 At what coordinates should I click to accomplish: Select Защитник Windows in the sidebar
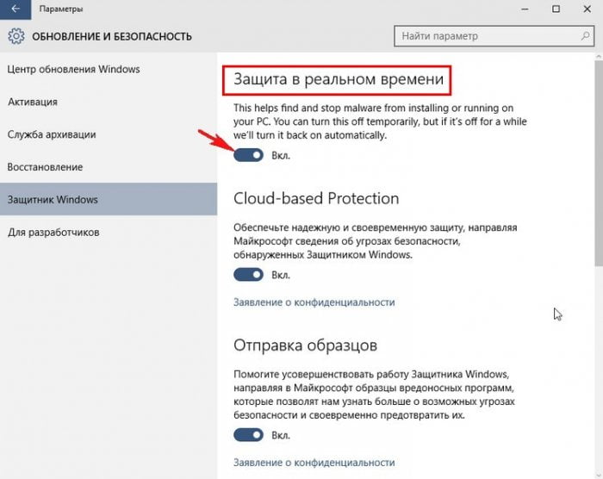[53, 200]
